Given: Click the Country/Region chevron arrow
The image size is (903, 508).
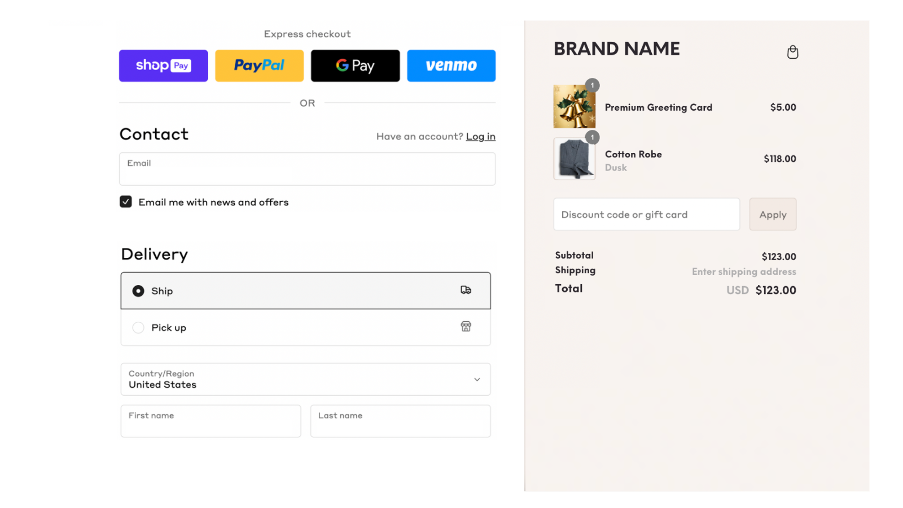Looking at the screenshot, I should (x=476, y=379).
